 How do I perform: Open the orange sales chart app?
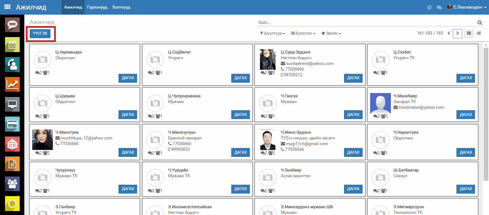point(12,84)
